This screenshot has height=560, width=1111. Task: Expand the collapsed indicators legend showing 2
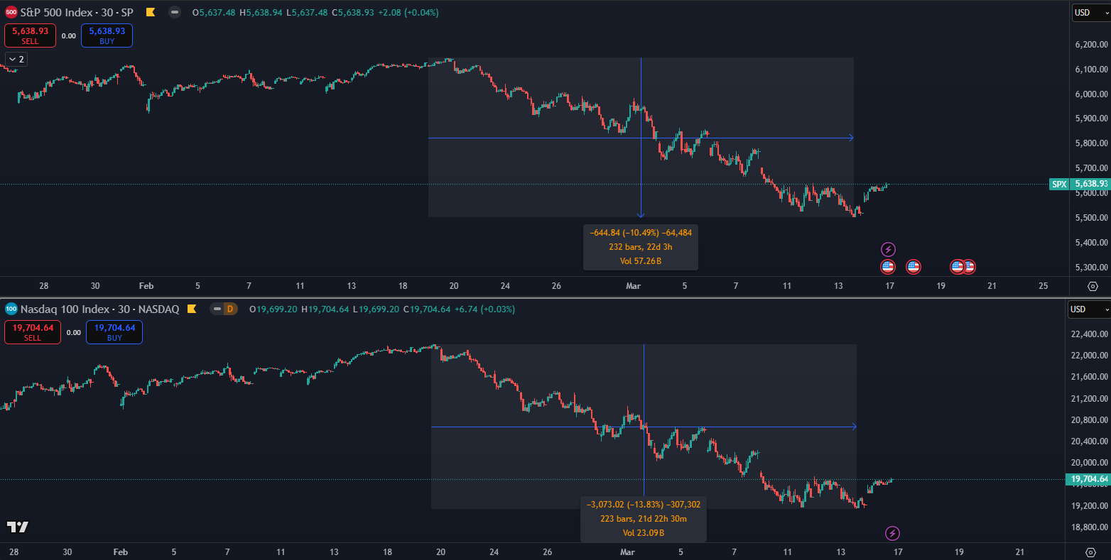[16, 60]
